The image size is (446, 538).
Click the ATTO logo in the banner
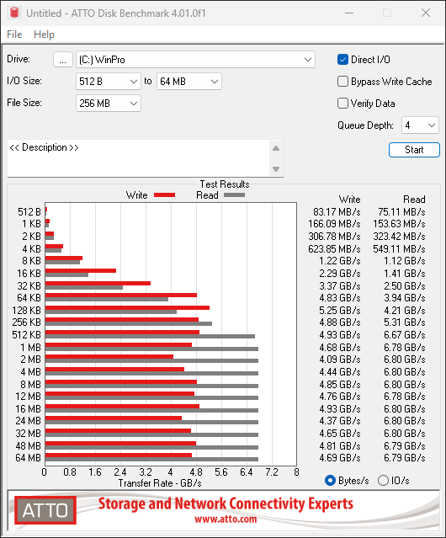pos(45,510)
